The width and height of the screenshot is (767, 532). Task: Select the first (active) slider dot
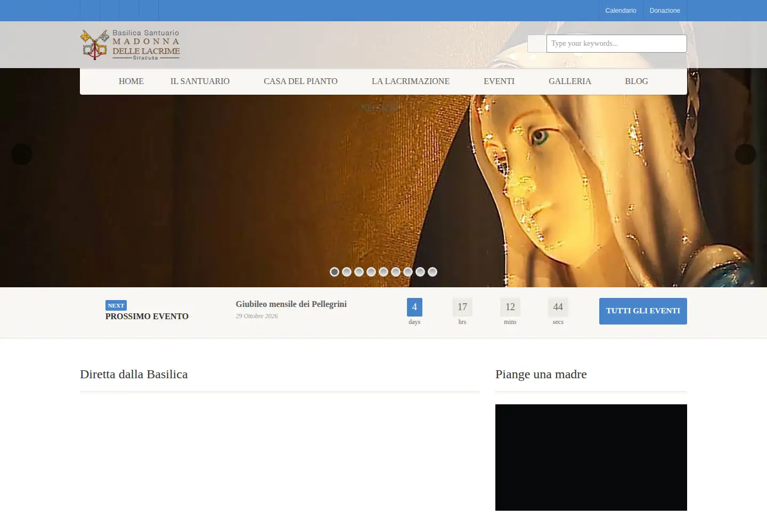[334, 272]
